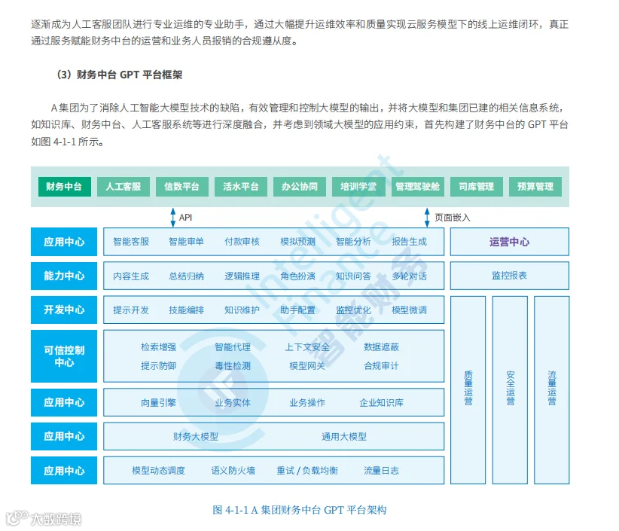Screen dimensions: 619x531
Task: Select 内容生成 item
Action: coord(131,276)
